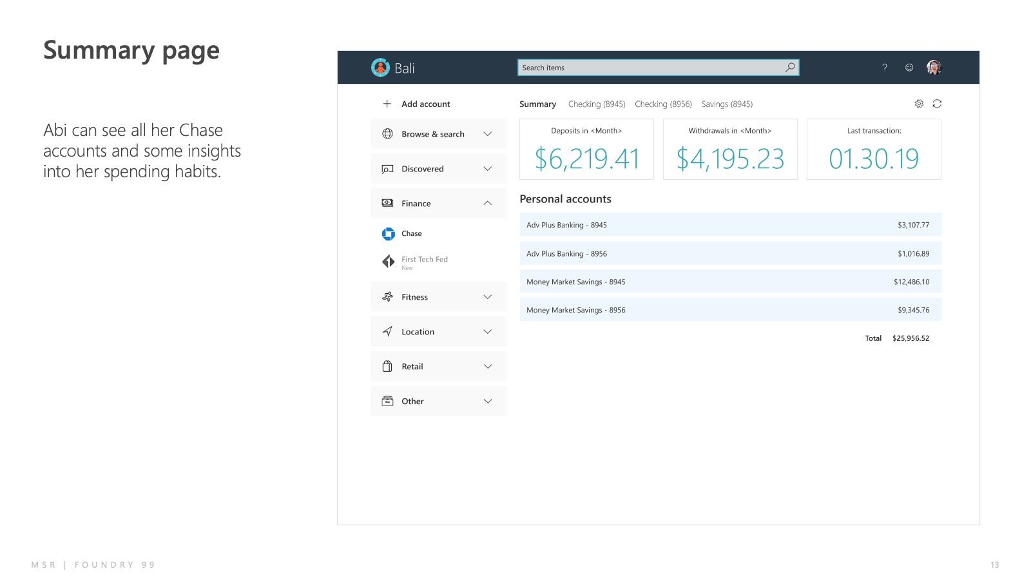Switch to the Savings (8945) tab

coord(727,104)
